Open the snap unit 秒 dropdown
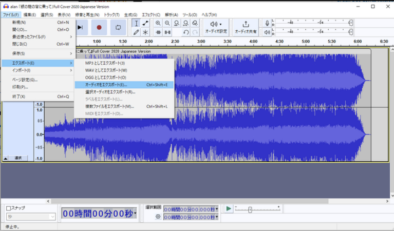The width and height of the screenshot is (394, 231). pyautogui.click(x=31, y=217)
